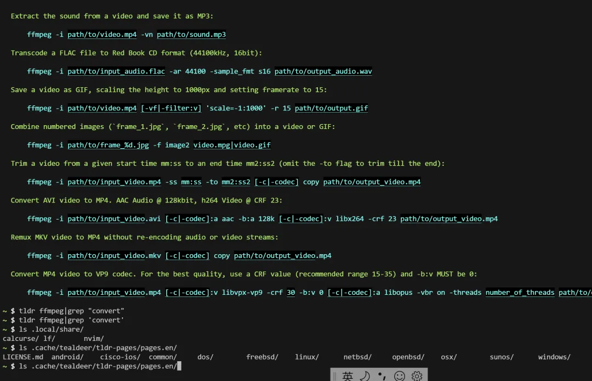Click dos/ in the pages.en listing
The width and height of the screenshot is (592, 381).
coord(206,357)
